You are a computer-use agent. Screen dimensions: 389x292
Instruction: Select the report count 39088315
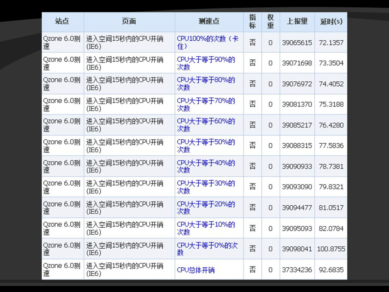[297, 146]
